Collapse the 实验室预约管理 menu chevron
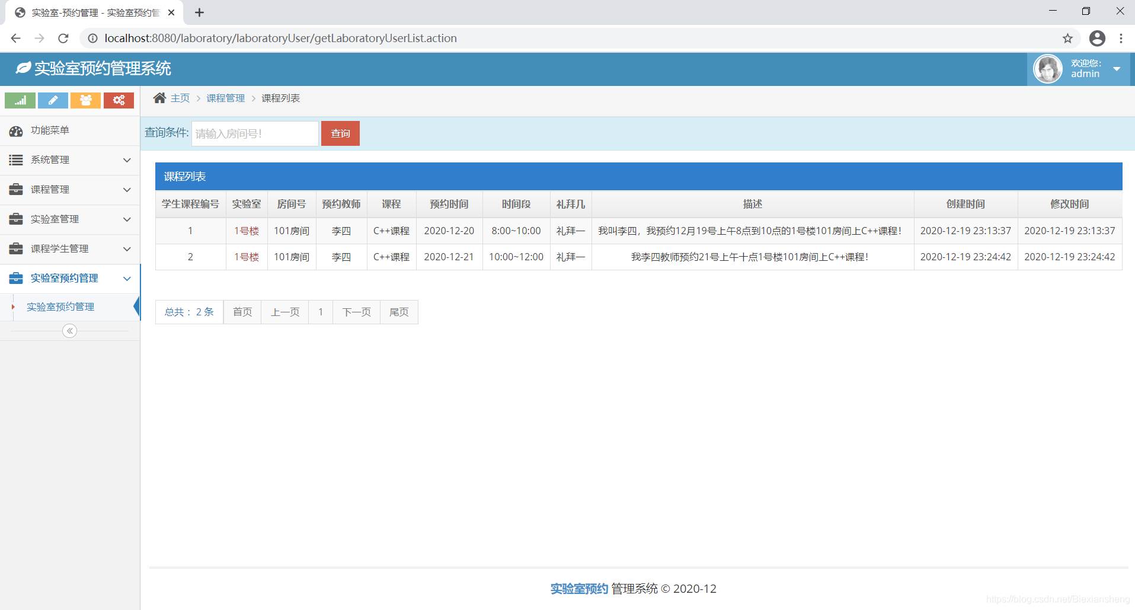The height and width of the screenshot is (610, 1135). click(x=127, y=279)
